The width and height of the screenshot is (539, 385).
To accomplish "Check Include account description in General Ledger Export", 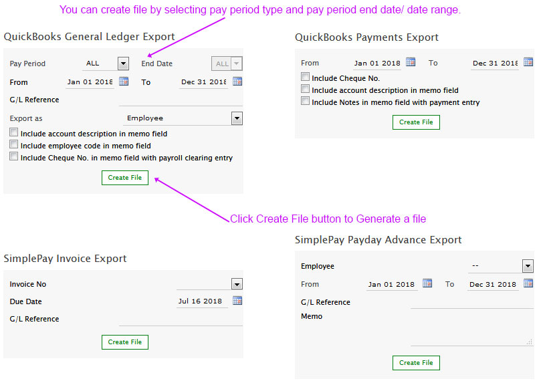I will point(14,132).
